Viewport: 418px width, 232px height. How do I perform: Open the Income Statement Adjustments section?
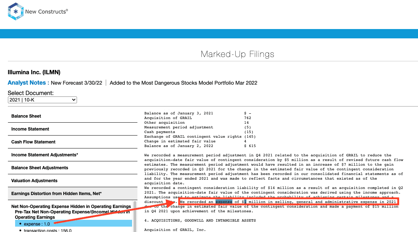click(x=73, y=155)
